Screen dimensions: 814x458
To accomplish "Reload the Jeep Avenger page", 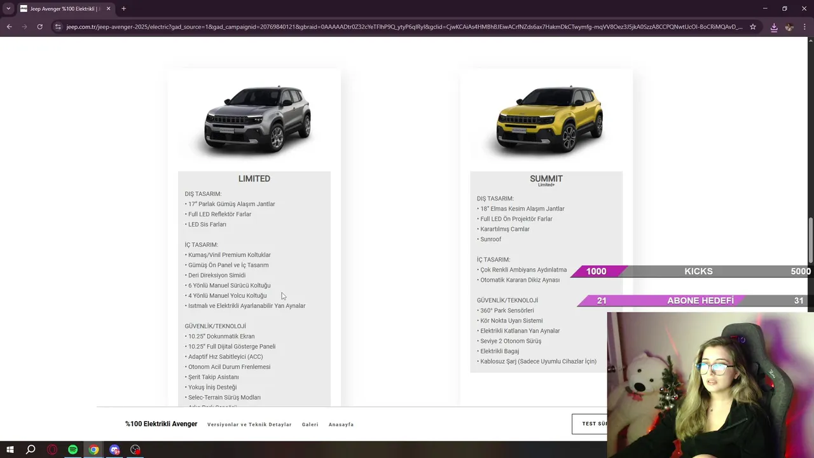I will (39, 27).
